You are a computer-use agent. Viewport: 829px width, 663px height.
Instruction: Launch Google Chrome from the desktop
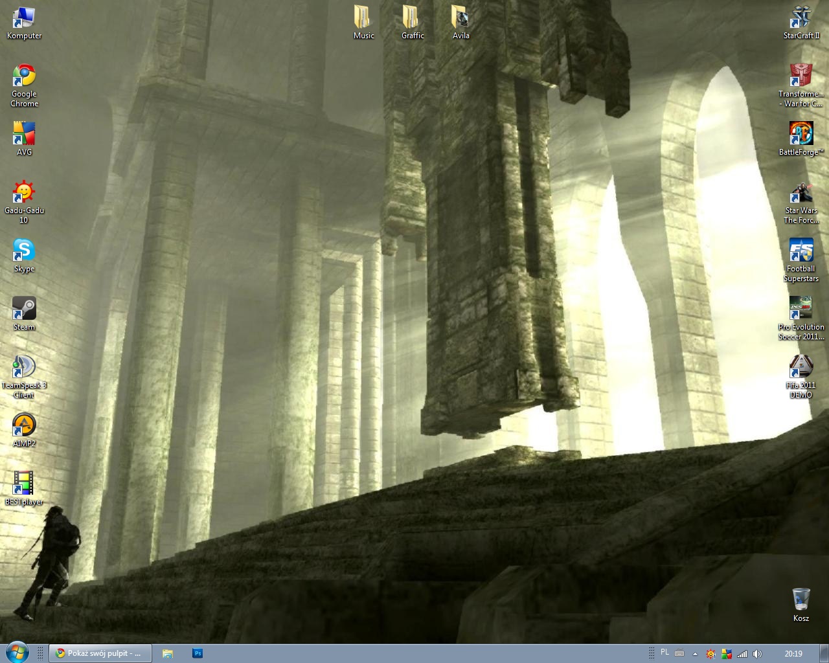point(24,85)
